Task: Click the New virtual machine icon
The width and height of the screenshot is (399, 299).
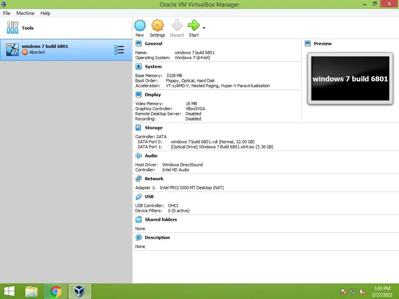Action: pyautogui.click(x=140, y=25)
